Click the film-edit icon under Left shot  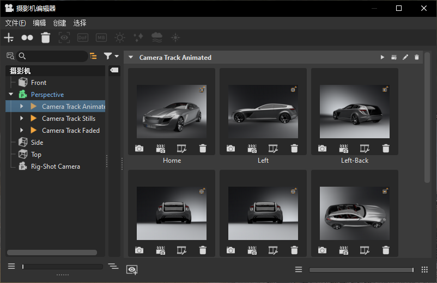273,149
